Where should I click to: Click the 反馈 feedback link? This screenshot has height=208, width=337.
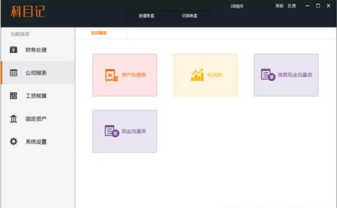click(x=292, y=6)
